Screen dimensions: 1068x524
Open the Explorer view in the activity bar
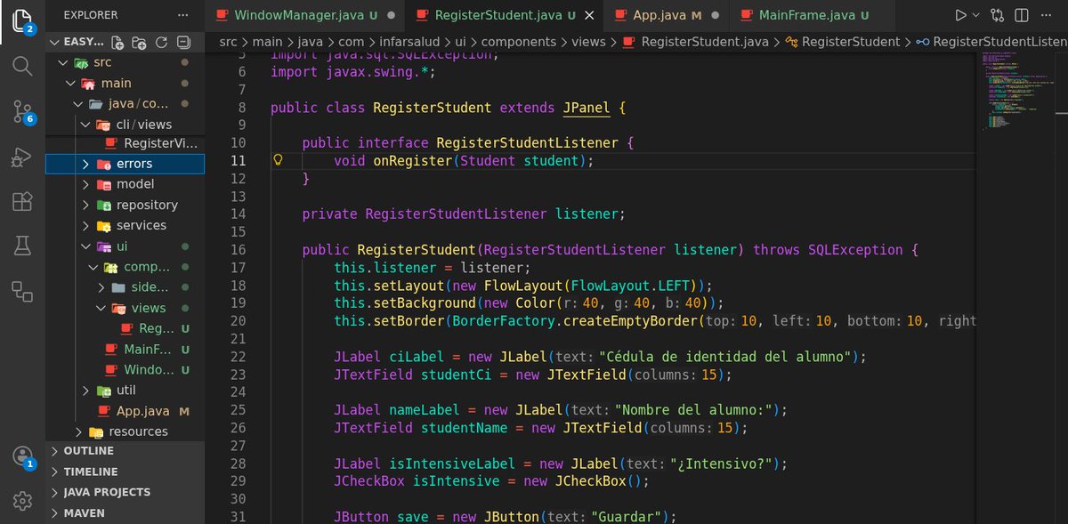point(22,20)
